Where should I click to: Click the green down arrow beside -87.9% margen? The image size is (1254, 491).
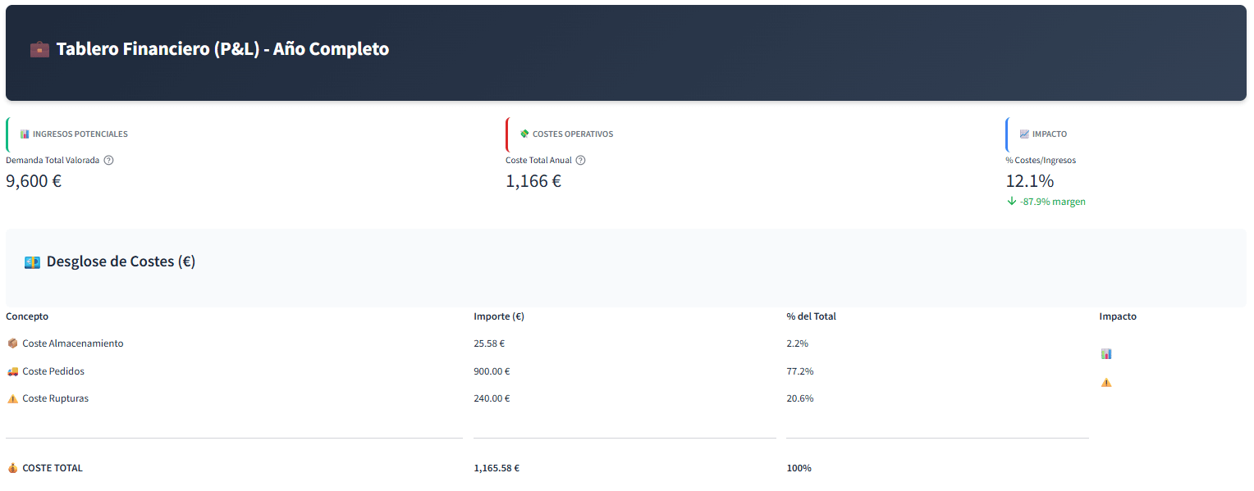point(1012,201)
